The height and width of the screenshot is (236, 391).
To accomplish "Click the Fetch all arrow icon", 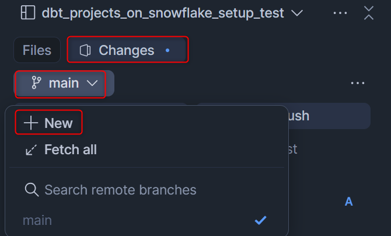I will click(x=30, y=150).
